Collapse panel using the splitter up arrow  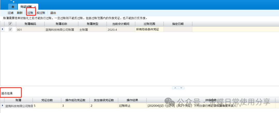[175, 88]
